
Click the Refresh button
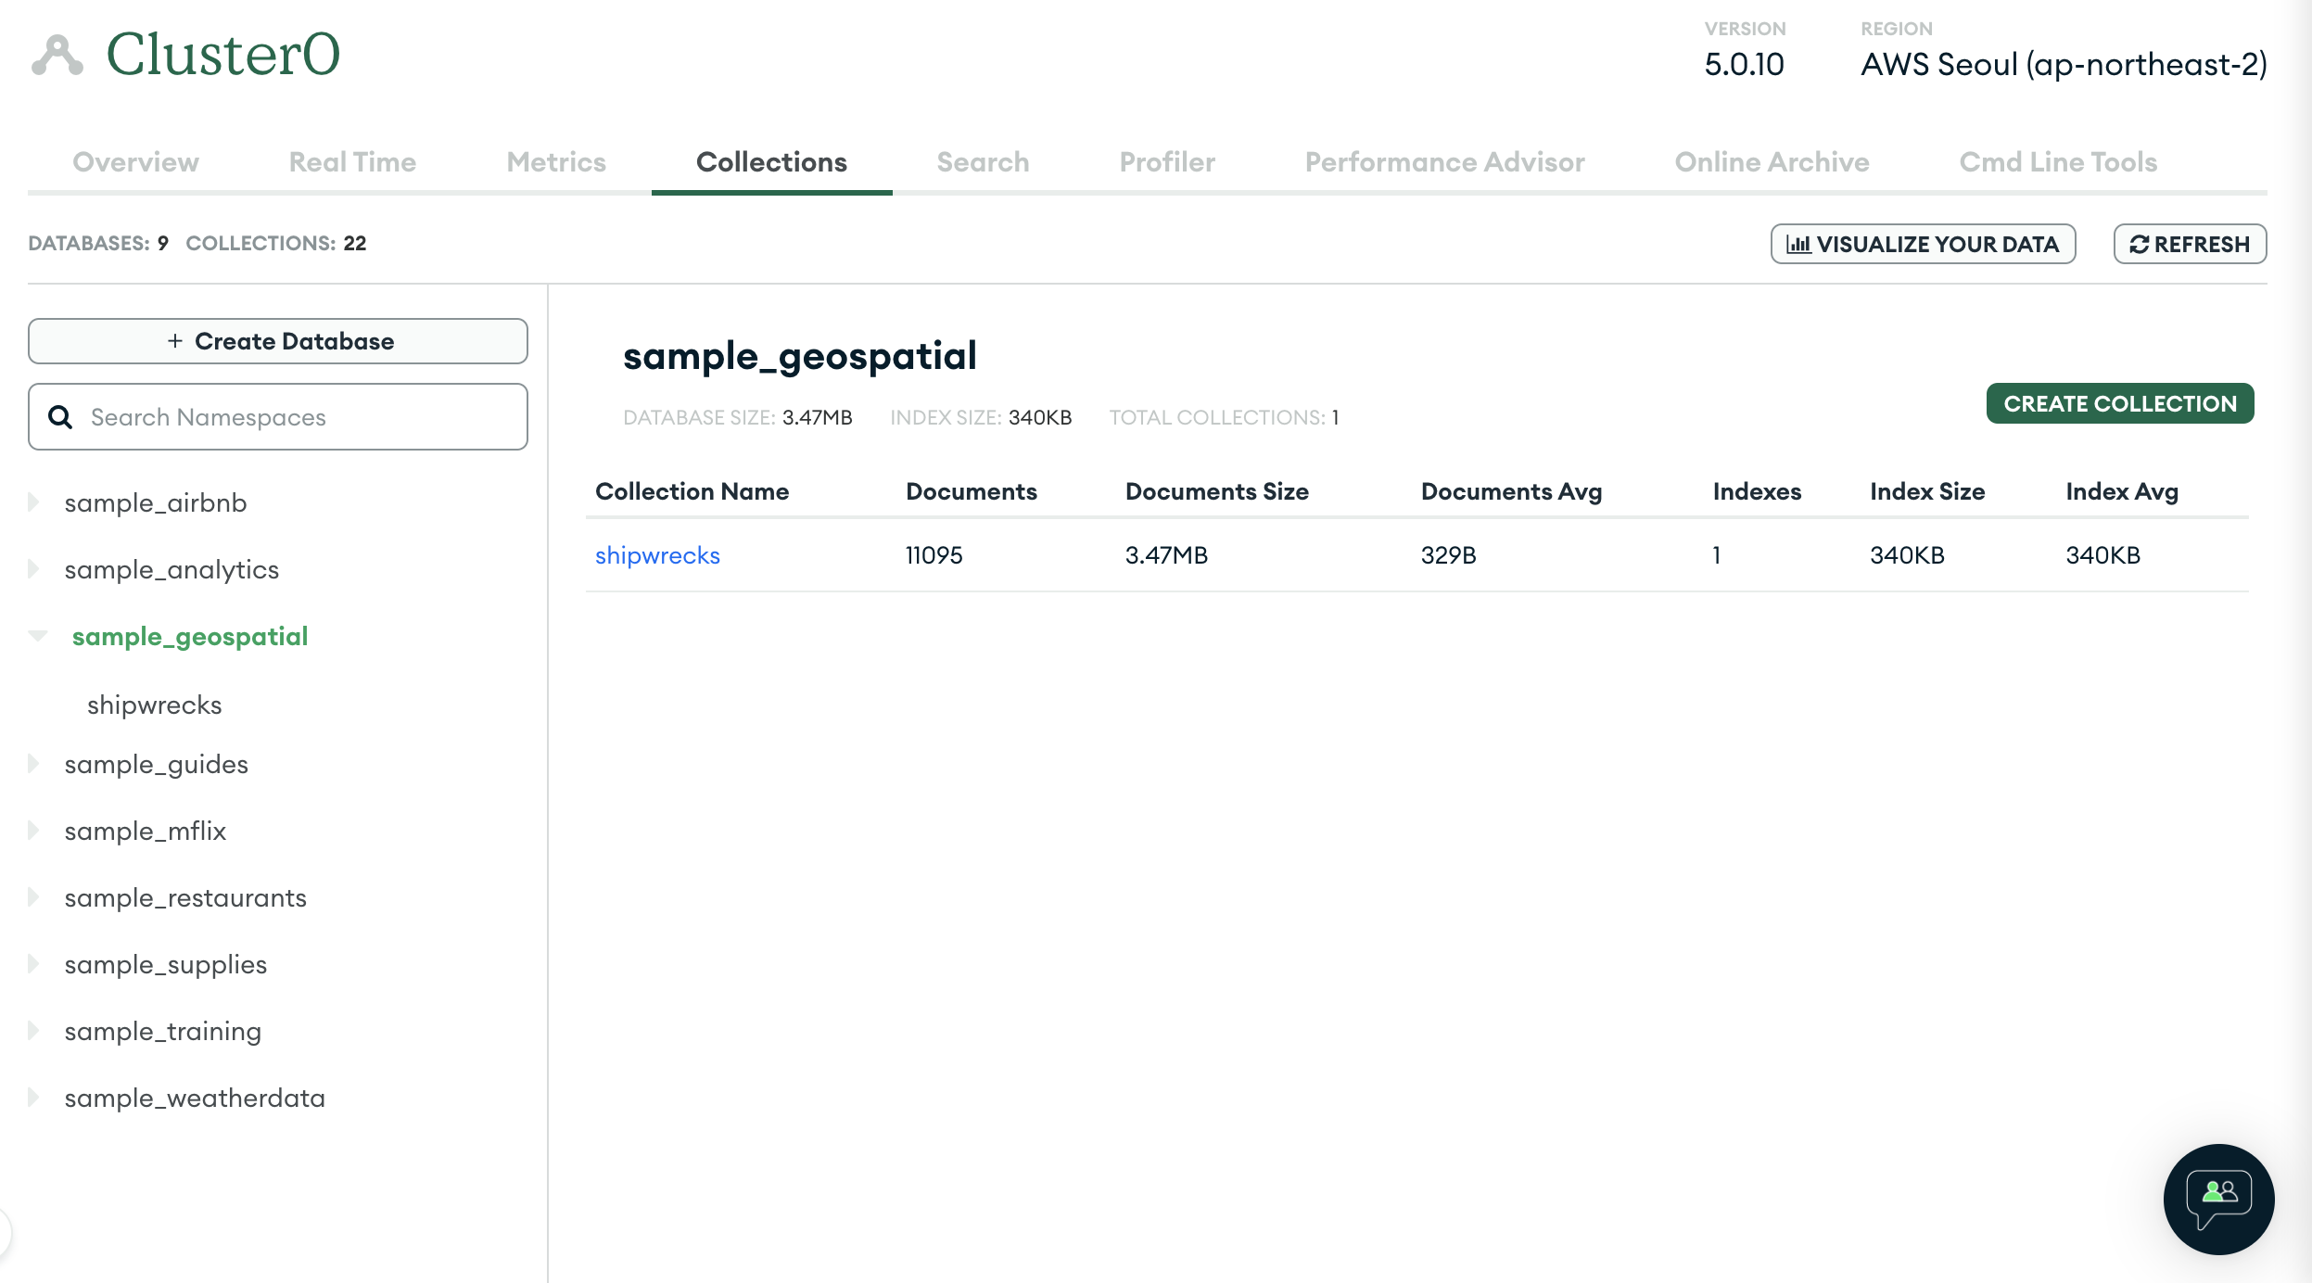[x=2190, y=245]
